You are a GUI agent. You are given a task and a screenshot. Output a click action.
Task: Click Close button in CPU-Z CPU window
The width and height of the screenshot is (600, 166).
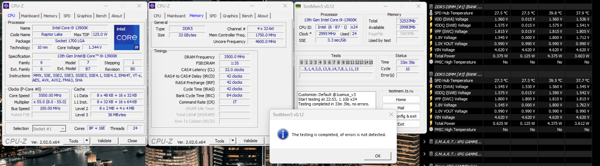(x=132, y=141)
